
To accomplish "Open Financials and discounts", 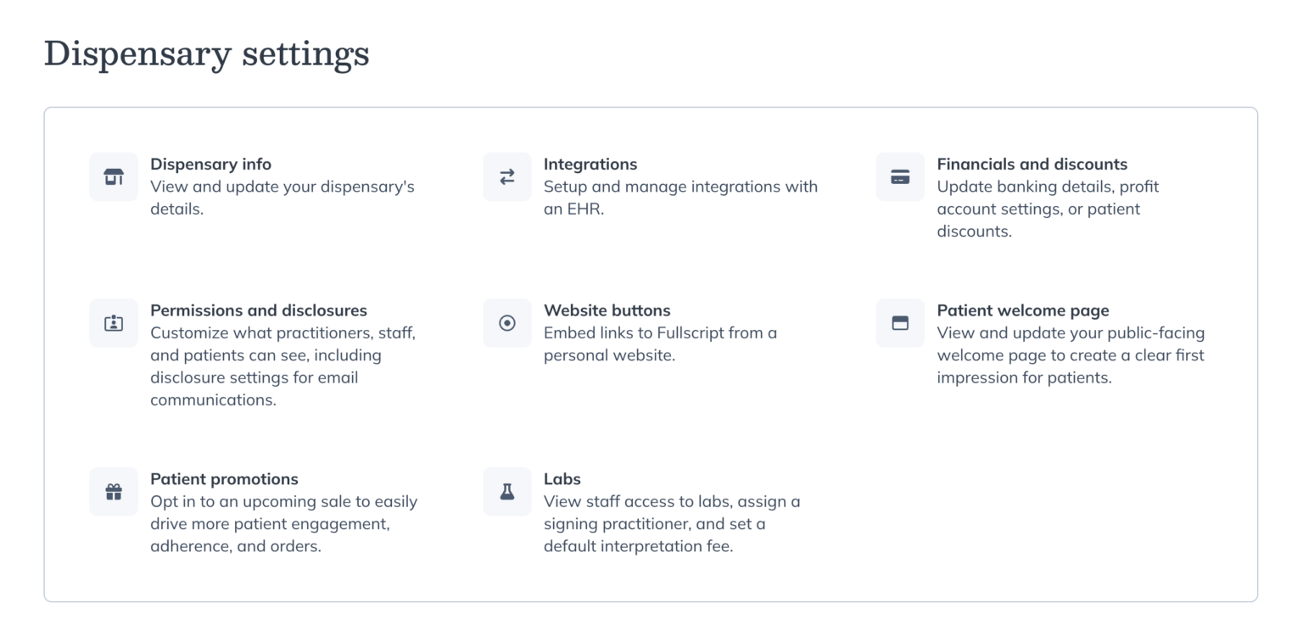I will tap(1032, 164).
